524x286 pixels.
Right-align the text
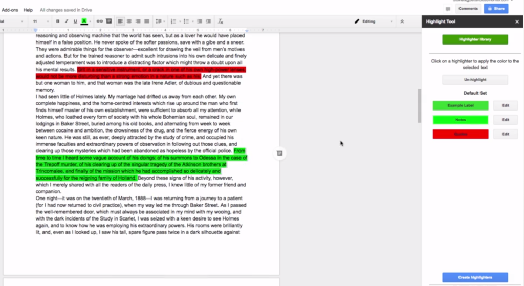138,21
